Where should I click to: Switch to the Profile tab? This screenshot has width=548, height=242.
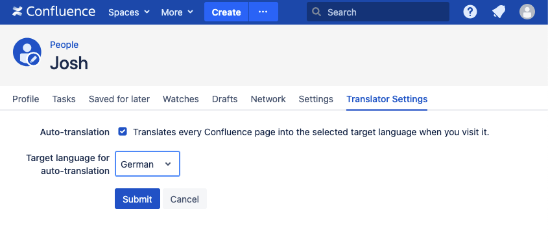click(26, 99)
